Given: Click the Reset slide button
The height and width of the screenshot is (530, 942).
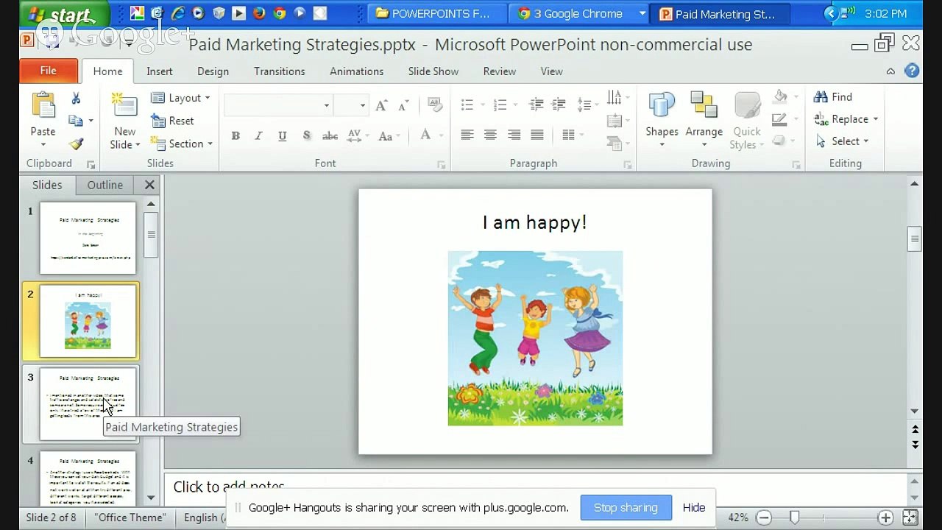Looking at the screenshot, I should pos(173,121).
